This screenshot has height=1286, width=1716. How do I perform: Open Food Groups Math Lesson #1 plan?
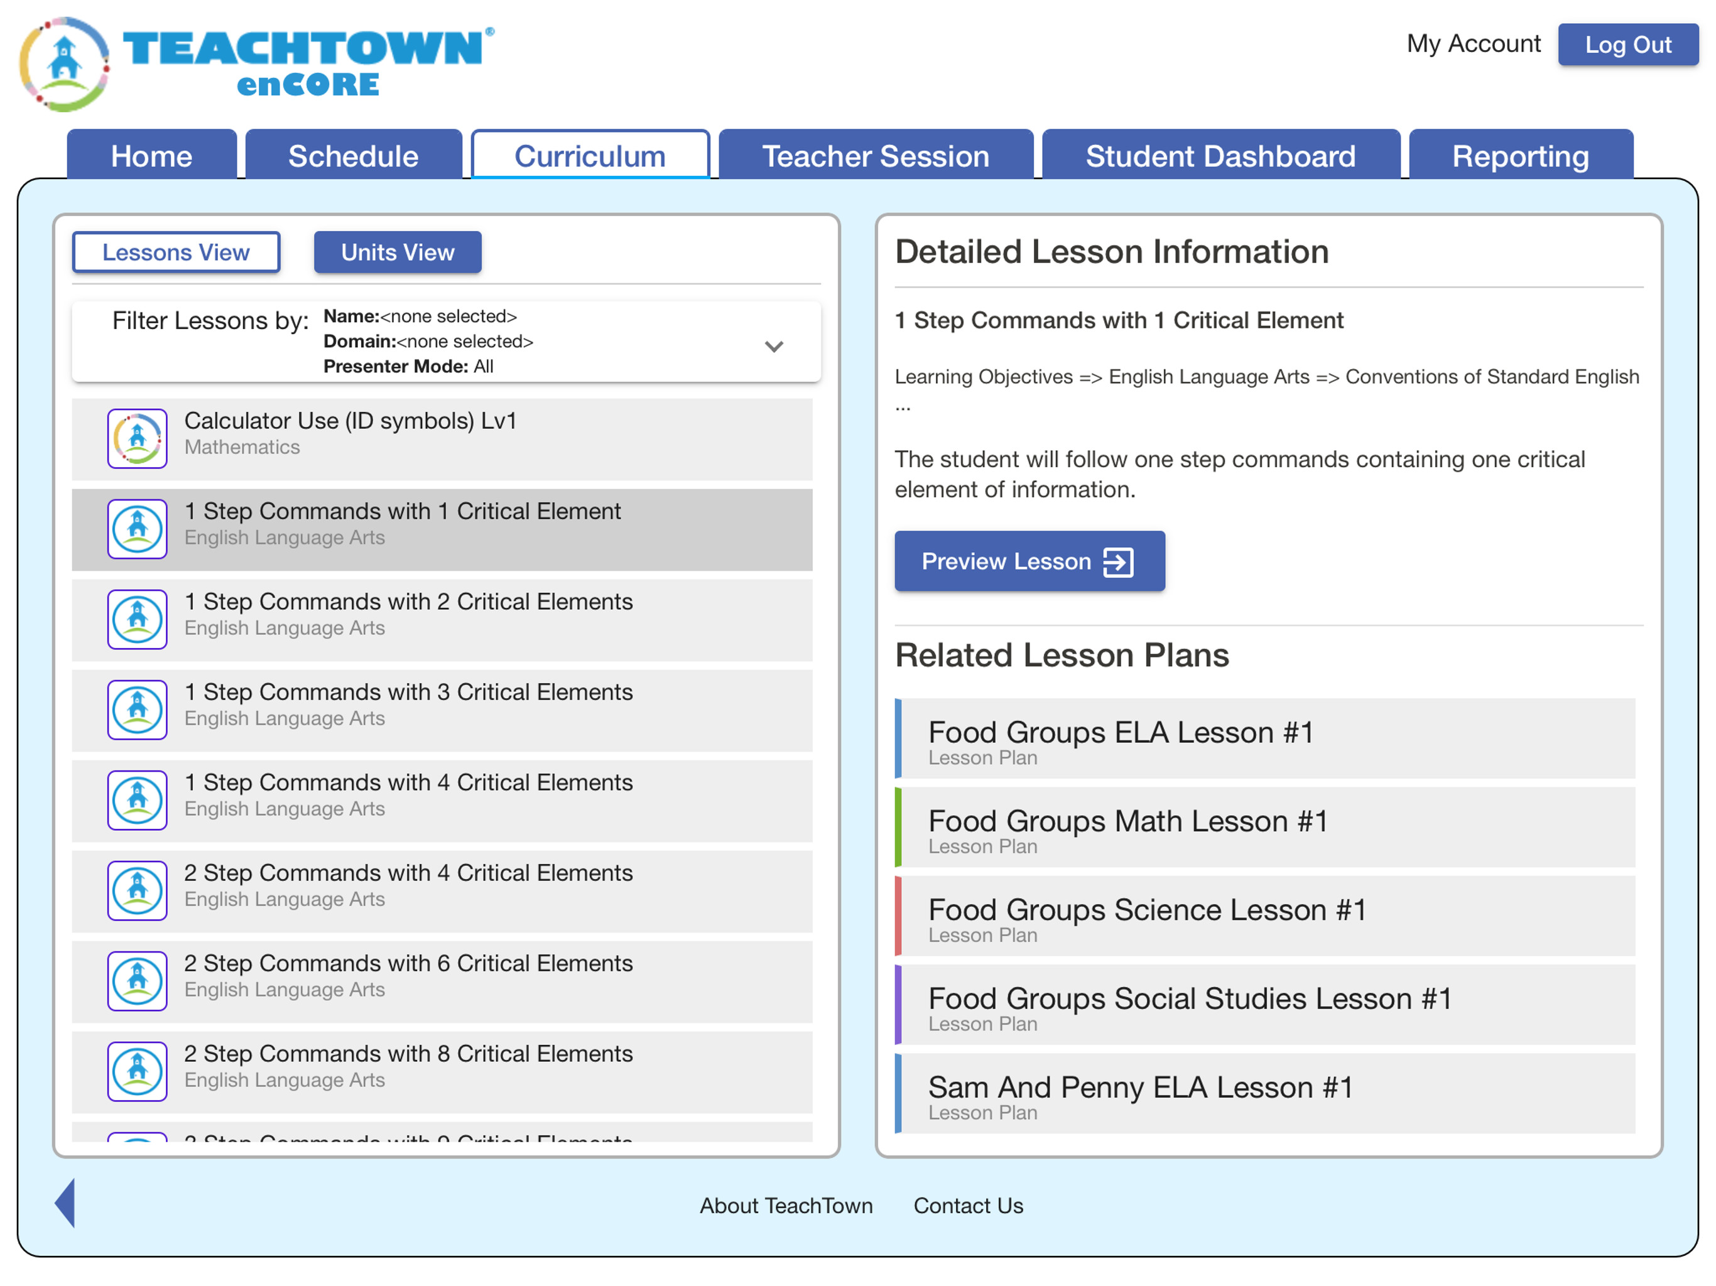click(1265, 827)
